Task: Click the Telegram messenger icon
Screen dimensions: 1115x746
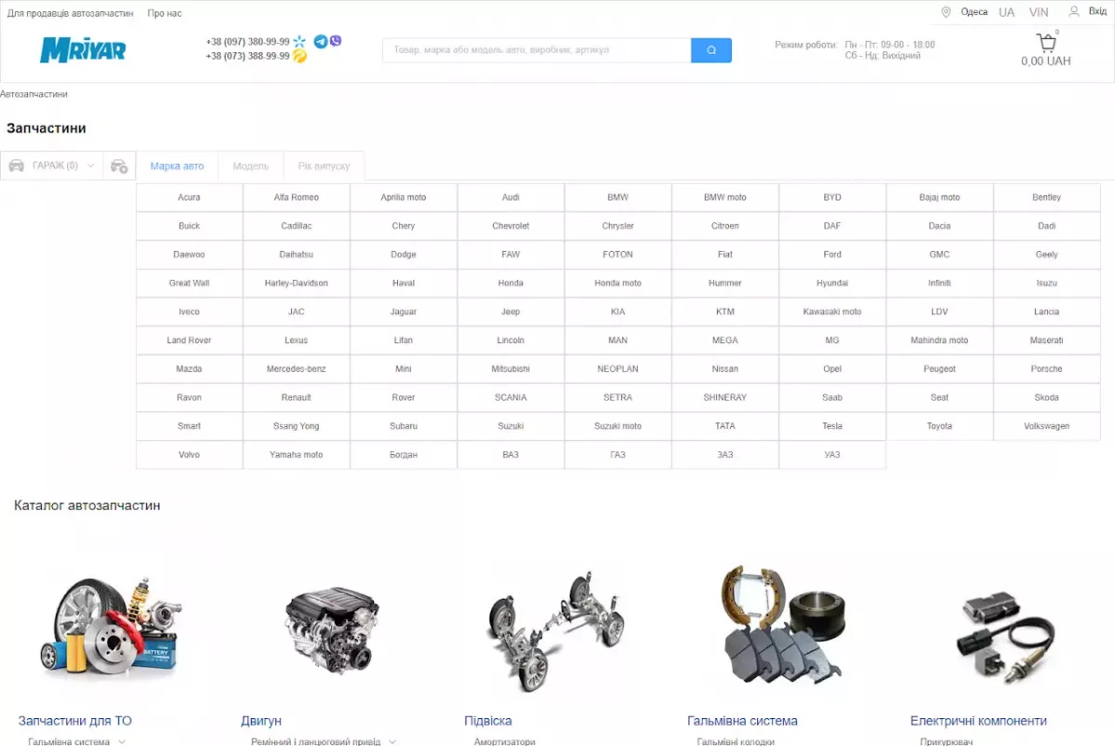Action: pyautogui.click(x=321, y=41)
